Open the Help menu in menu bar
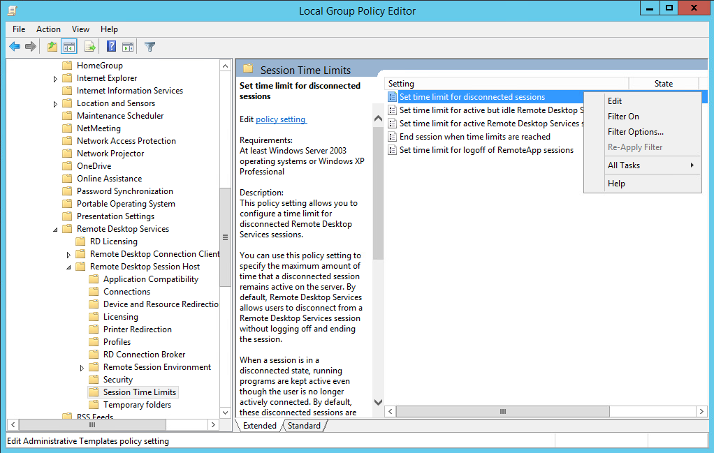The height and width of the screenshot is (453, 714). pos(109,29)
